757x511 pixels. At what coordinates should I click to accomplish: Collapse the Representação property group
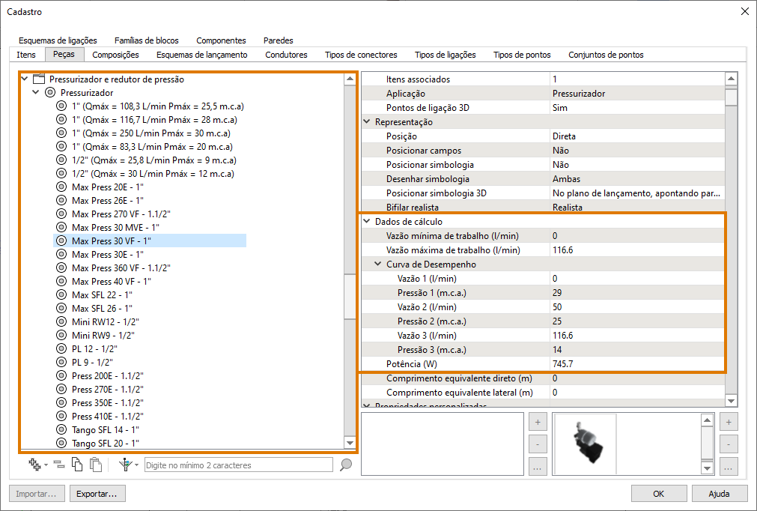pos(367,121)
